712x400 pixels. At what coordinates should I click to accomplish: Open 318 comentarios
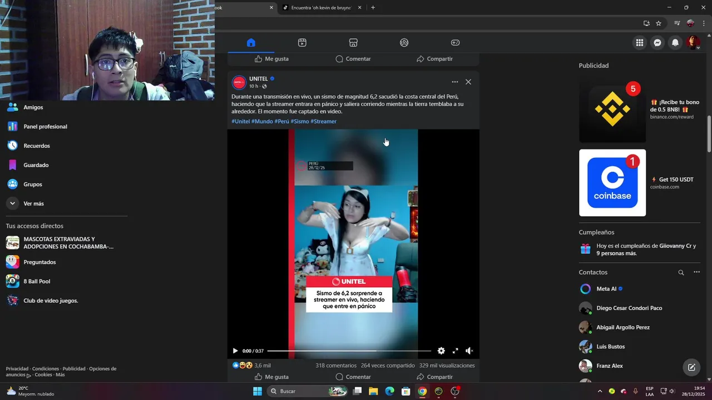tap(336, 366)
